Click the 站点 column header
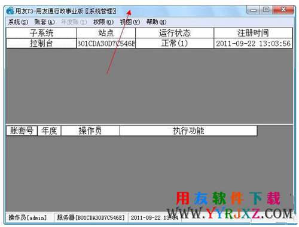 106,33
